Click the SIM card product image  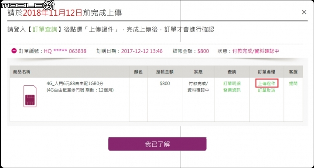(x=30, y=96)
